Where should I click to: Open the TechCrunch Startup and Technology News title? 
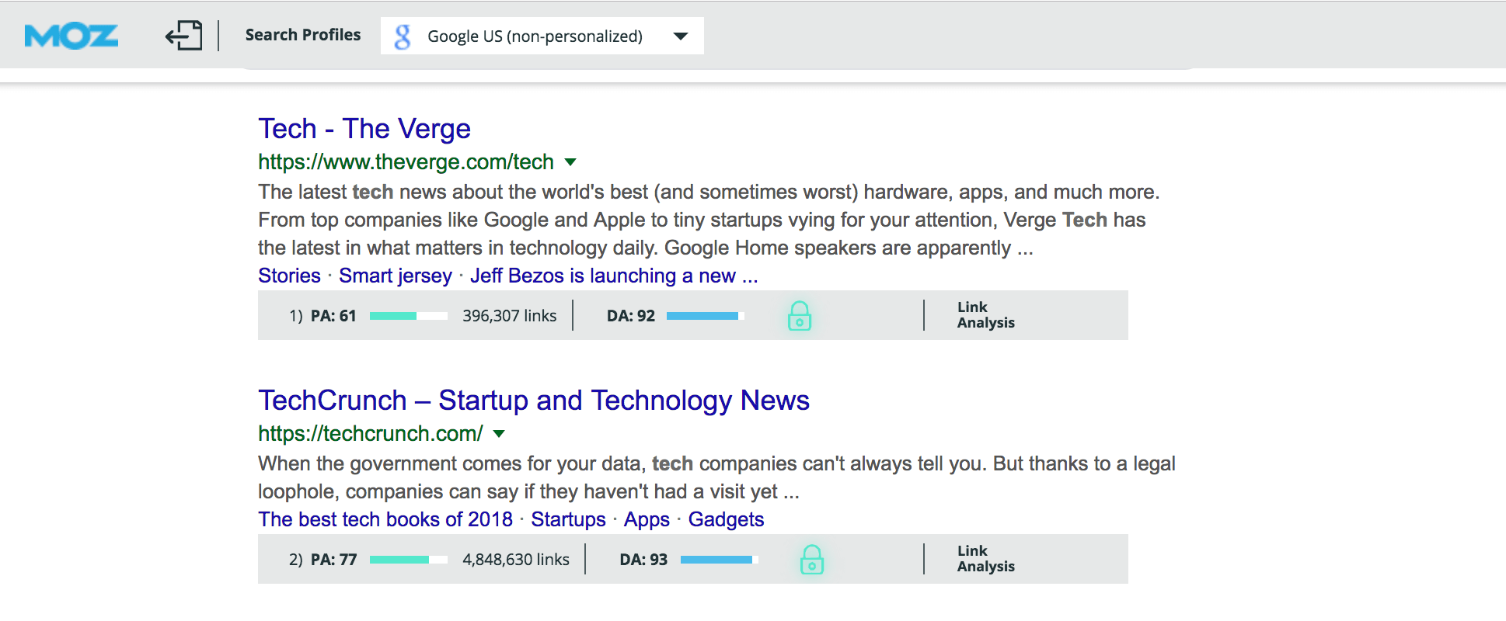(x=533, y=401)
